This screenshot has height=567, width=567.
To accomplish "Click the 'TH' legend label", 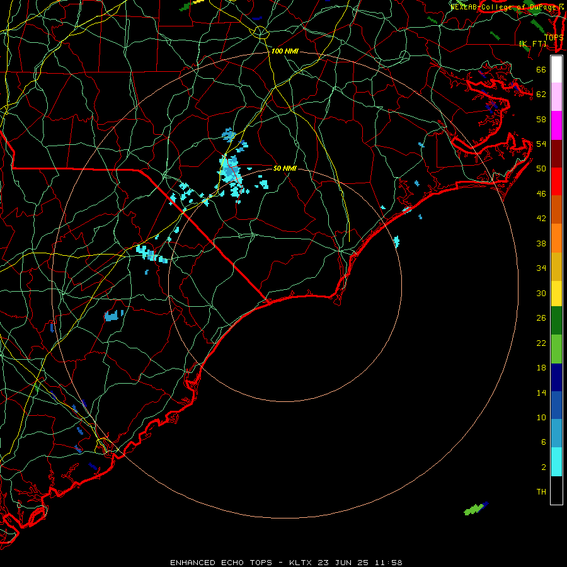I will 541,492.
